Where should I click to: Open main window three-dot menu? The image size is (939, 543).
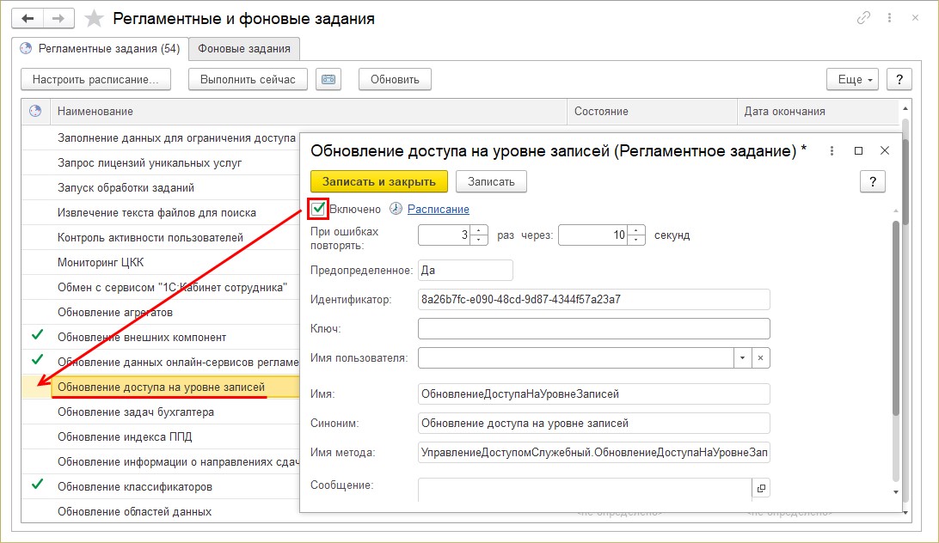click(x=889, y=18)
